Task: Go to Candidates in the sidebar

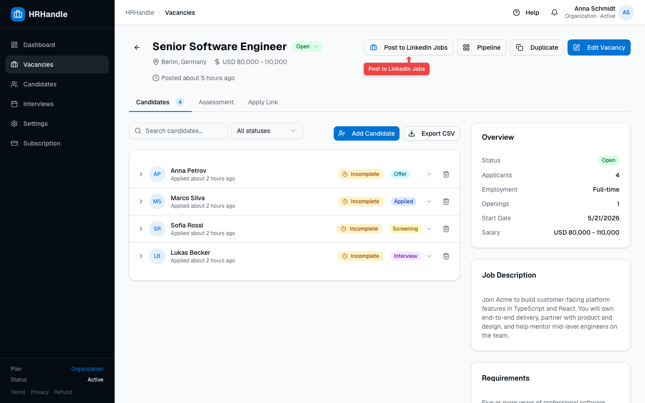Action: pos(57,84)
